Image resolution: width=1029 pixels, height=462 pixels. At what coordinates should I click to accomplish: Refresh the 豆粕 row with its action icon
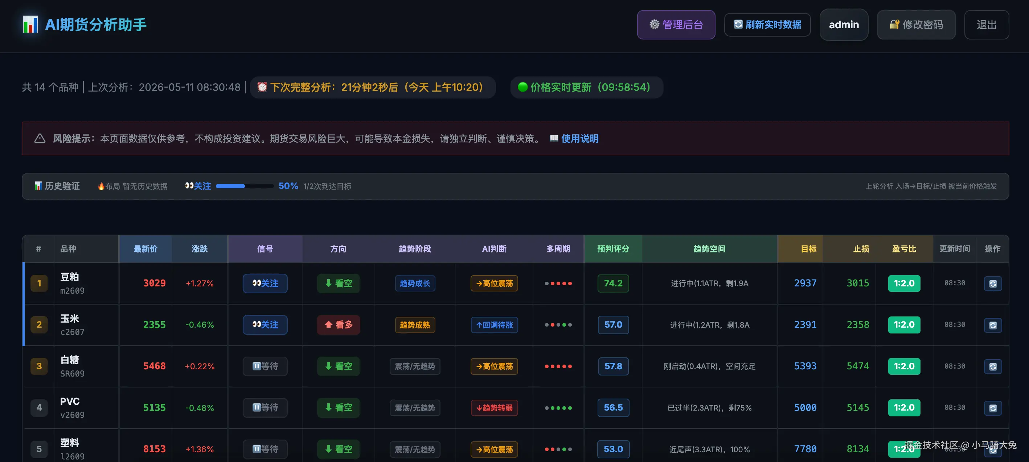(993, 283)
